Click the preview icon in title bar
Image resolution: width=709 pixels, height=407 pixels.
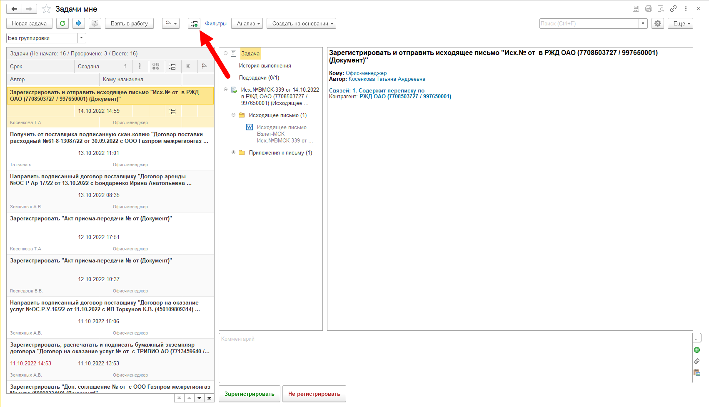661,9
